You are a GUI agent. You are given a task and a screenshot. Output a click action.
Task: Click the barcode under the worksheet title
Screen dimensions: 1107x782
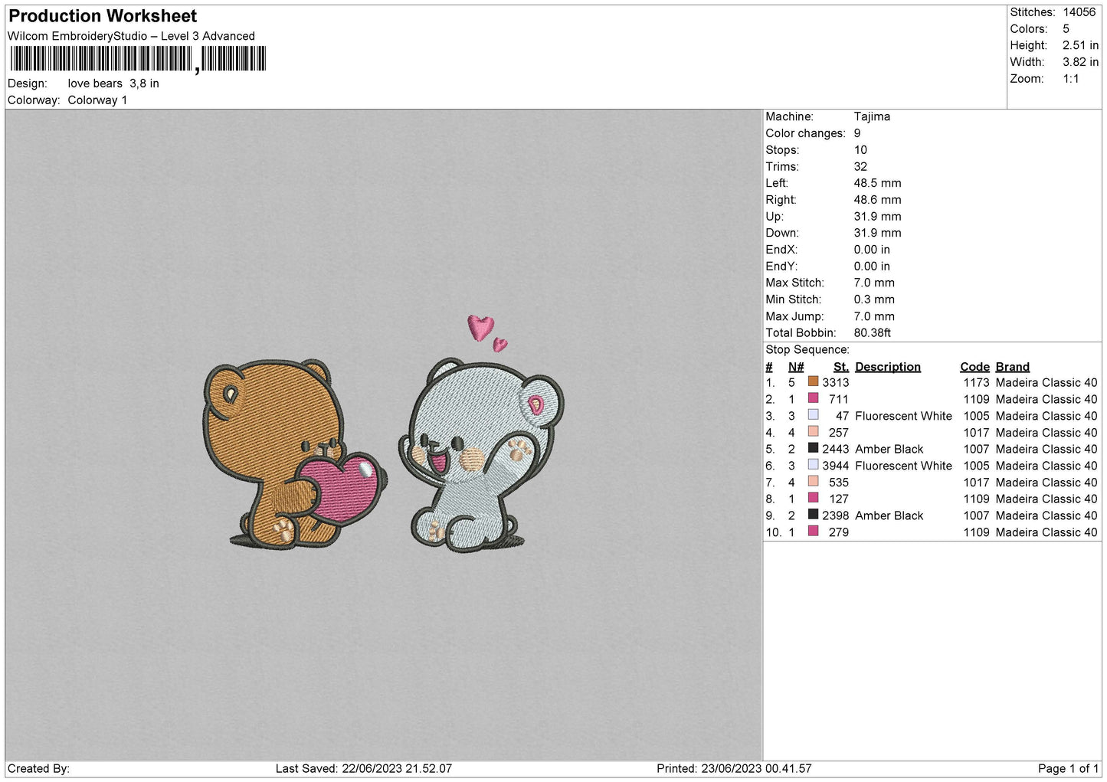[138, 59]
